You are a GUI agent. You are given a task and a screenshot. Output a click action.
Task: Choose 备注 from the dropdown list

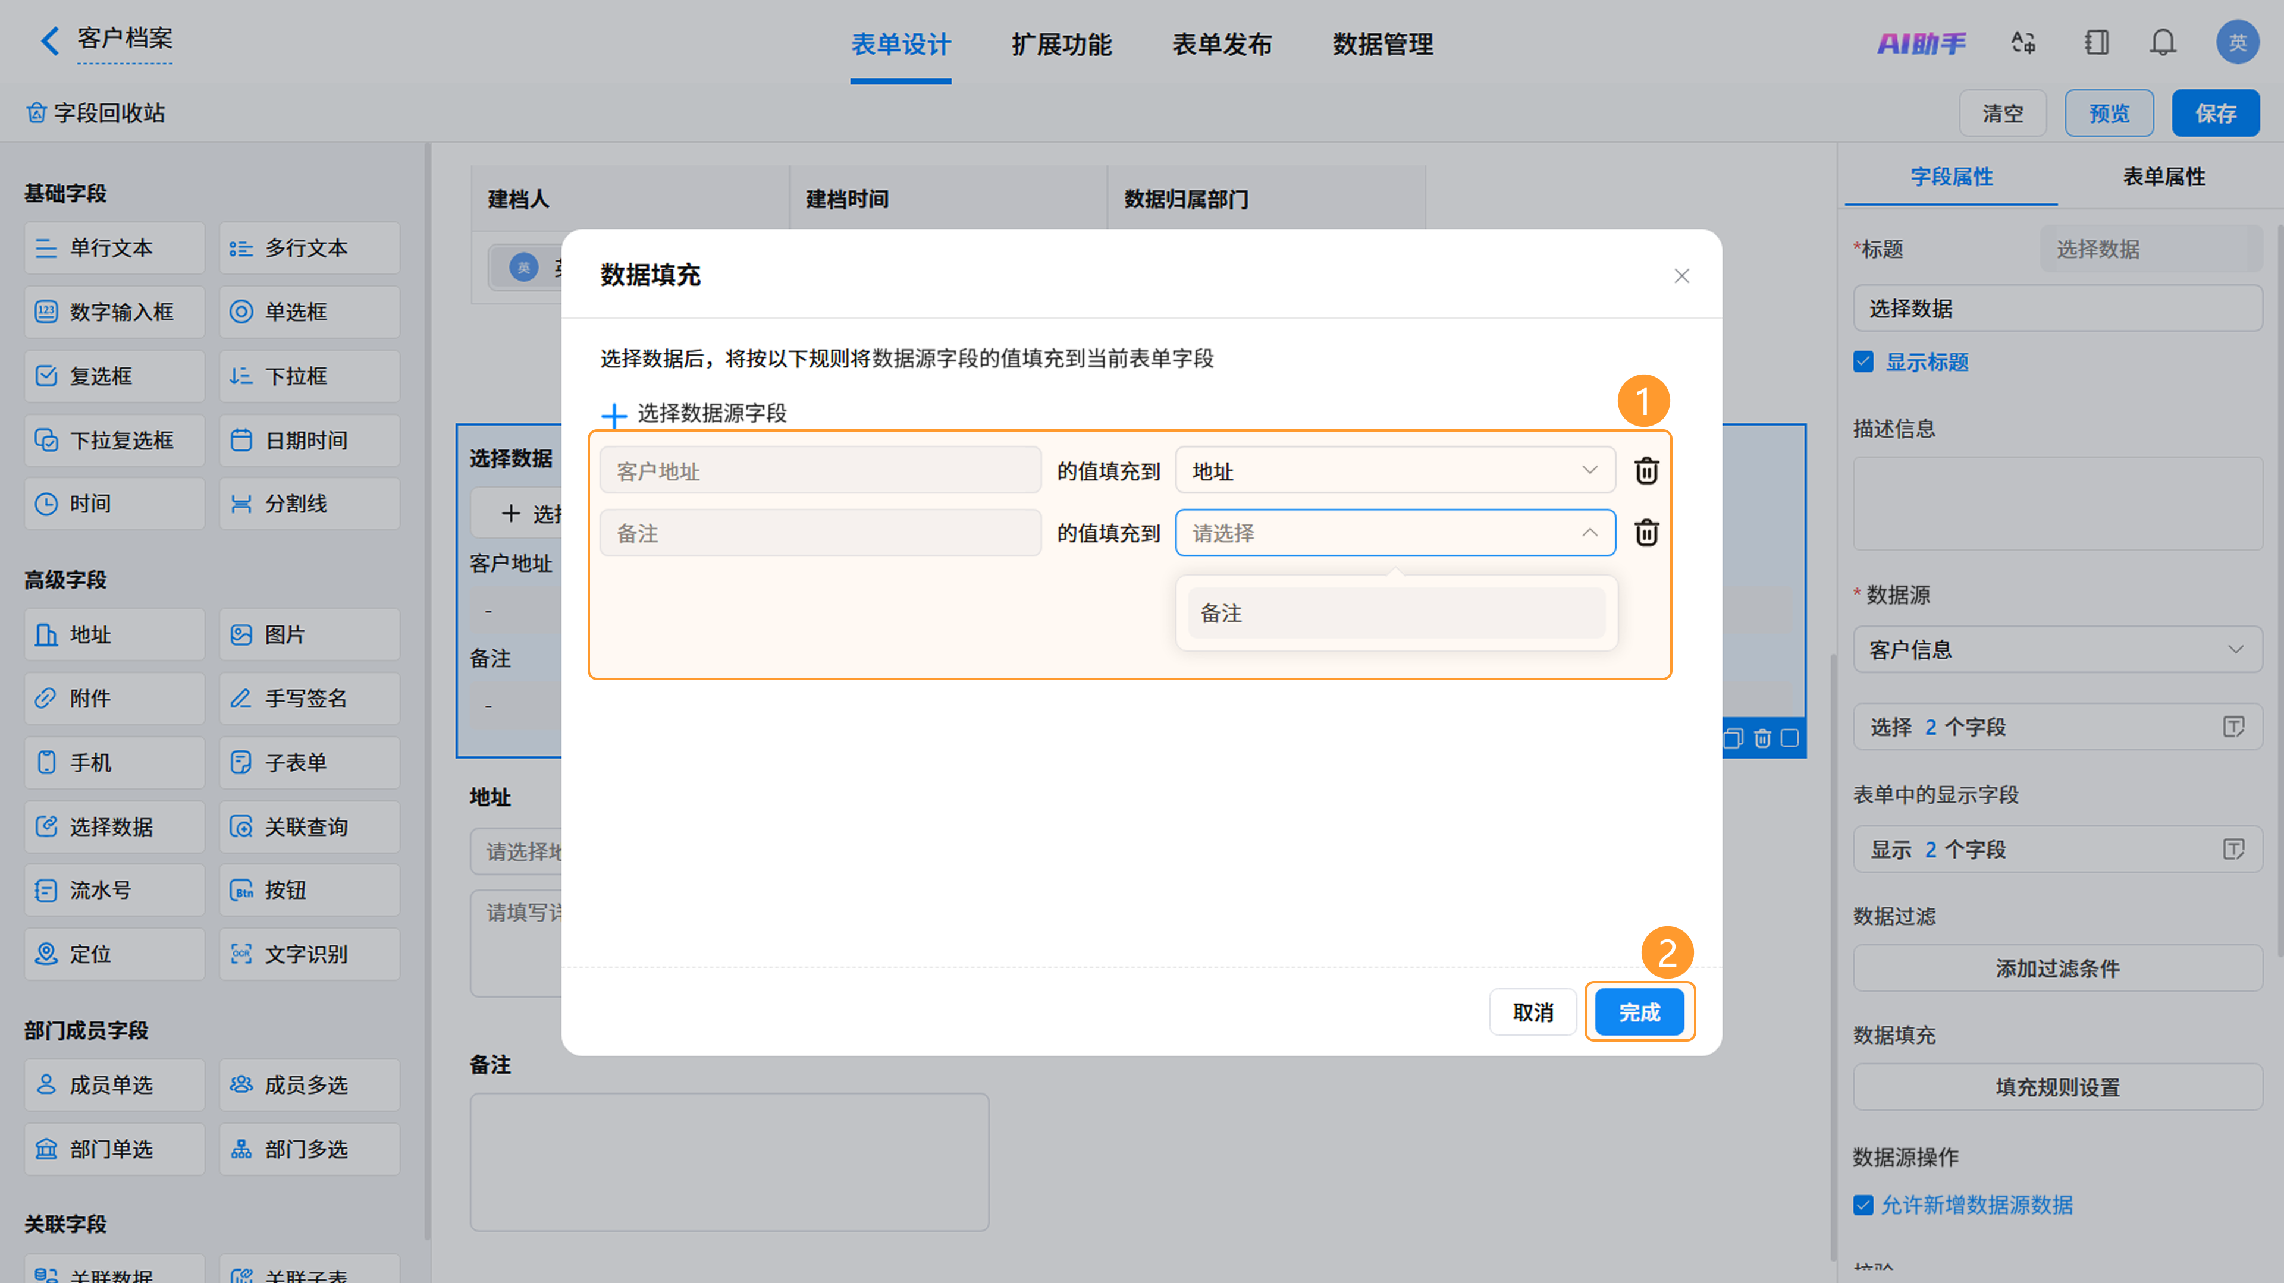1397,613
